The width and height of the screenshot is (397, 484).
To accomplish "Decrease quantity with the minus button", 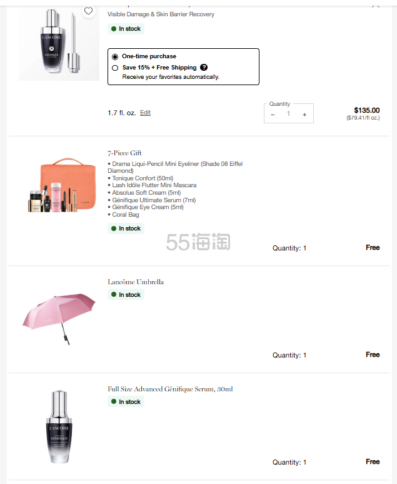I will [x=273, y=115].
